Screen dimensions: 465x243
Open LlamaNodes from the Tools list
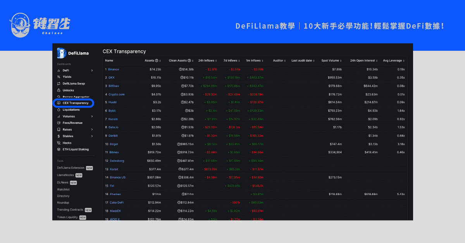click(65, 175)
